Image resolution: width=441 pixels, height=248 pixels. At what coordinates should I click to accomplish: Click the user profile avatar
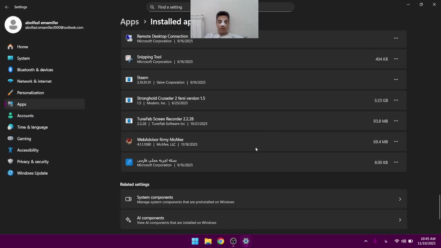[13, 25]
